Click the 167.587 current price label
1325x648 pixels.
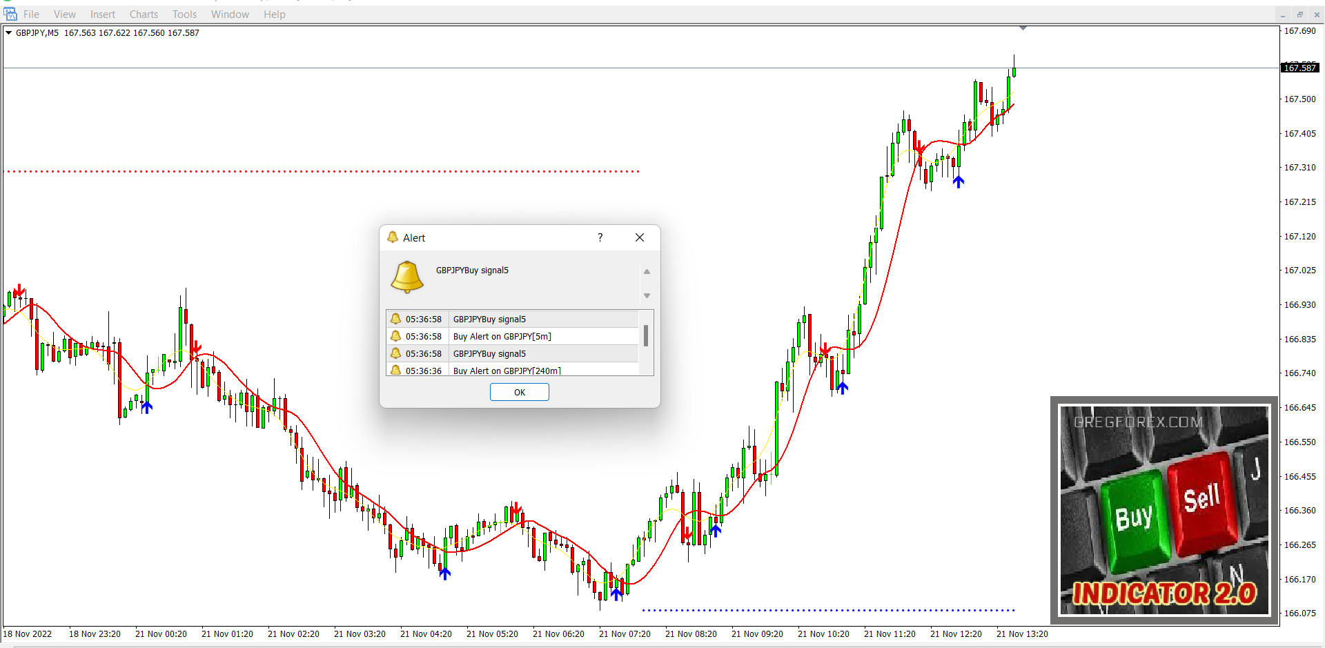point(1300,68)
